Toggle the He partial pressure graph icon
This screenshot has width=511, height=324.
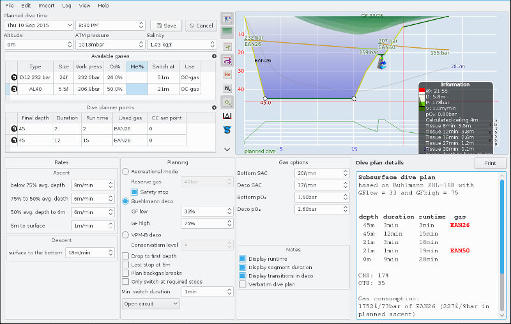pos(227,74)
